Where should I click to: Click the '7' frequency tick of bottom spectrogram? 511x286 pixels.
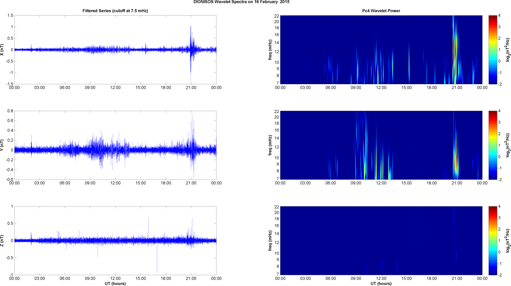278,274
